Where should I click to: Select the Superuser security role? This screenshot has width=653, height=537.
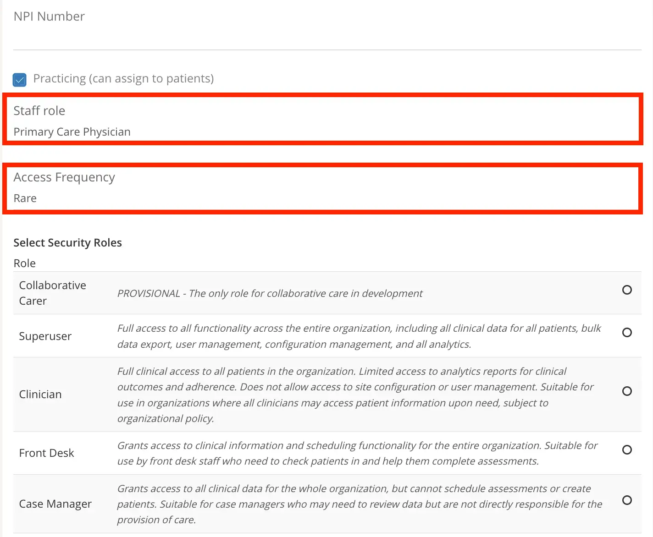627,333
